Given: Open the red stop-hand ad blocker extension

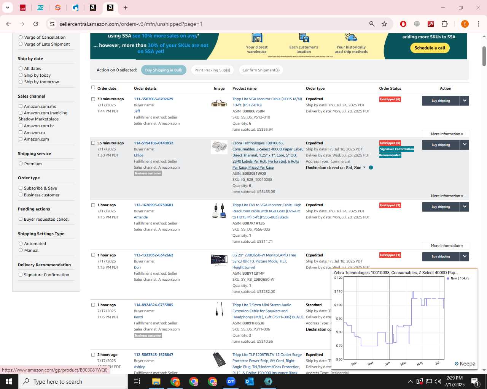Looking at the screenshot, I should coord(403,24).
